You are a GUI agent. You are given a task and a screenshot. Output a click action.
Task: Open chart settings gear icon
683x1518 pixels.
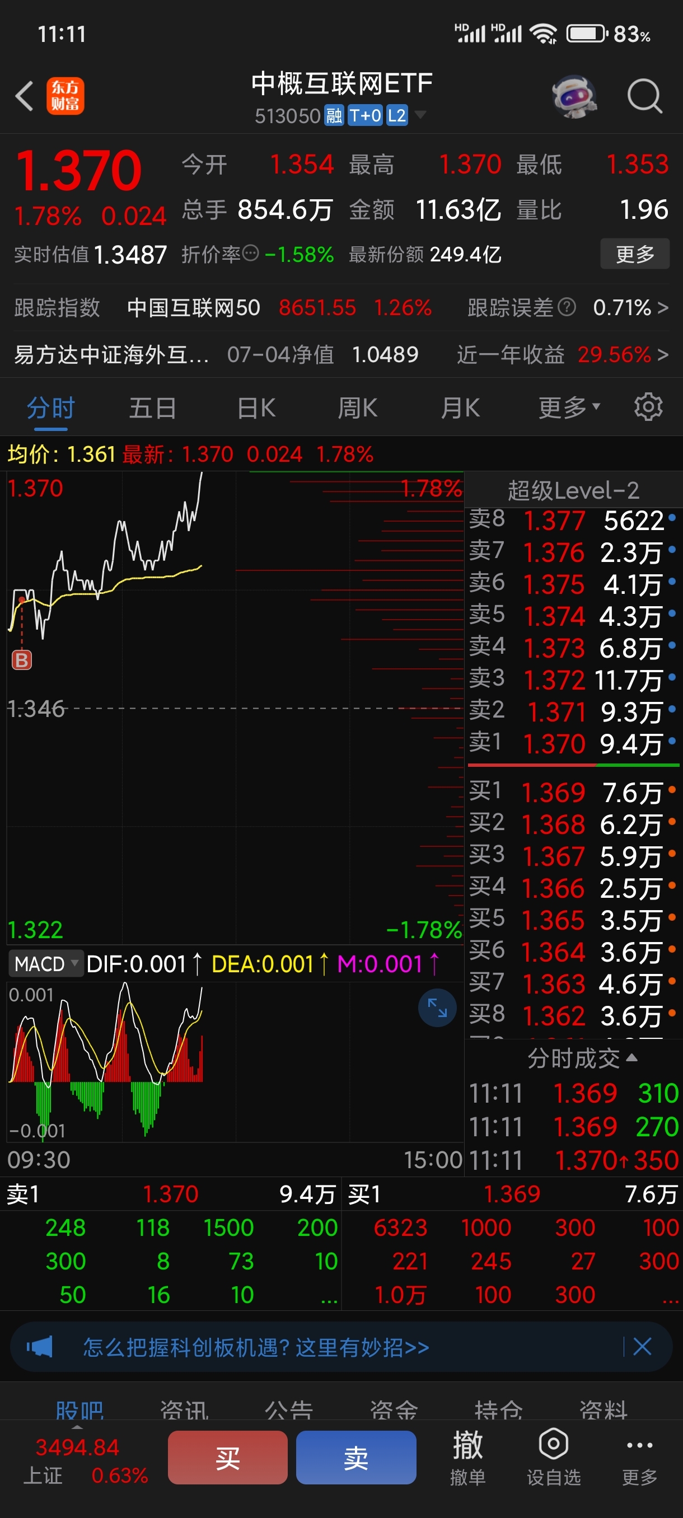click(648, 407)
